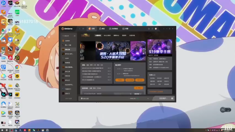Click the WeChat icon in the taskbar

point(34,130)
